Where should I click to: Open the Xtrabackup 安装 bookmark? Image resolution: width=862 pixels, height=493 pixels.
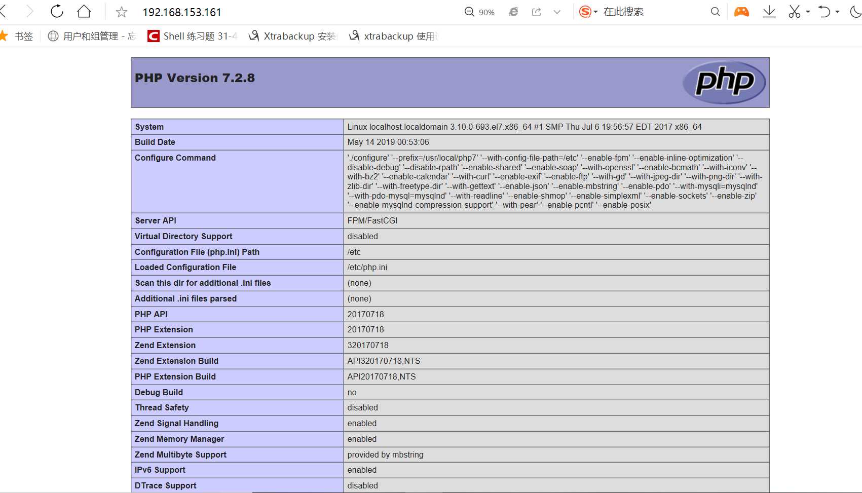292,36
